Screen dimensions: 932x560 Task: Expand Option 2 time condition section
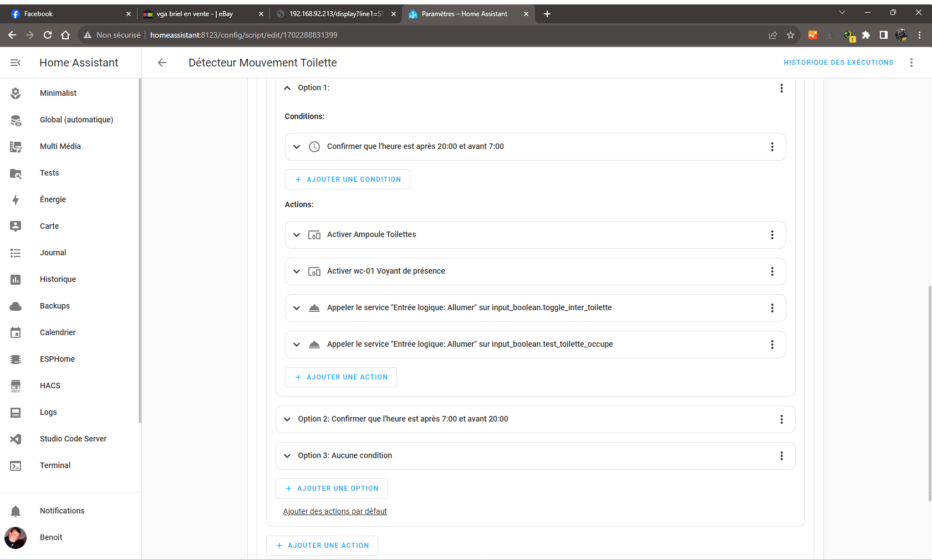[x=287, y=419]
